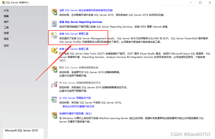Click the management tools description mentioning Management Studio

[x=134, y=40]
